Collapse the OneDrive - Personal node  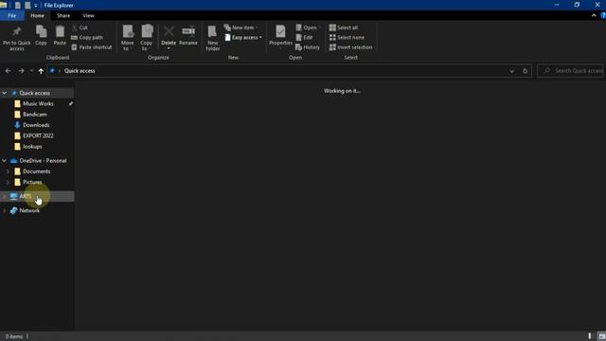[x=4, y=160]
